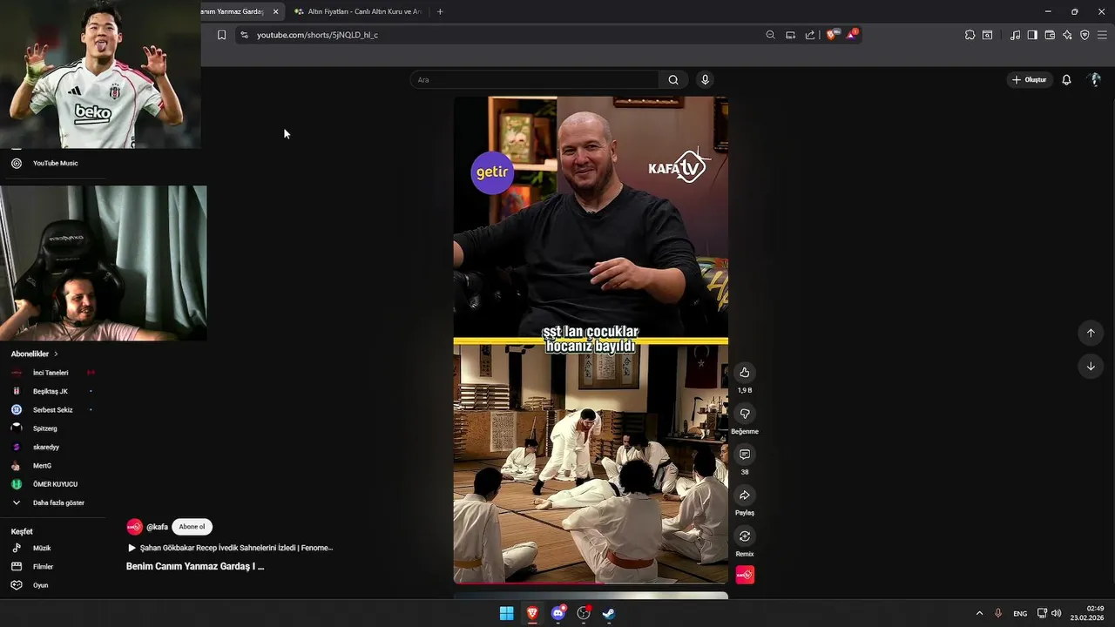Select the Yanmaz Gardaş YouTube tab
Screen dimensions: 1115x627
tap(233, 11)
